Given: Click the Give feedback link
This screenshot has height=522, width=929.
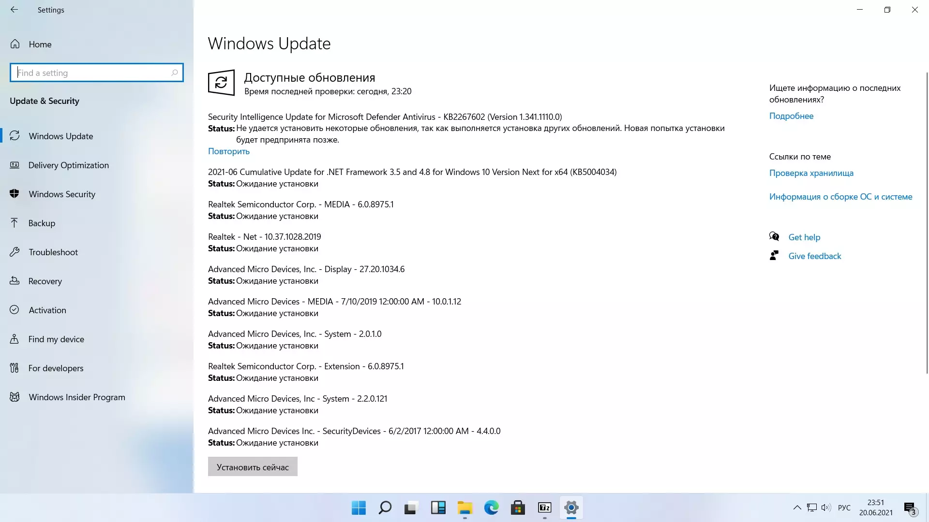Looking at the screenshot, I should [815, 256].
